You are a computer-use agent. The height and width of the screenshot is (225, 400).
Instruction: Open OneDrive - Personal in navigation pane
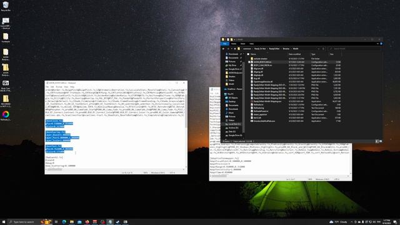pyautogui.click(x=232, y=89)
